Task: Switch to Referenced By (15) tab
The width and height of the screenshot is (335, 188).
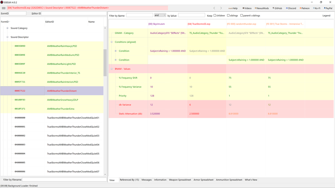Action: (129, 180)
